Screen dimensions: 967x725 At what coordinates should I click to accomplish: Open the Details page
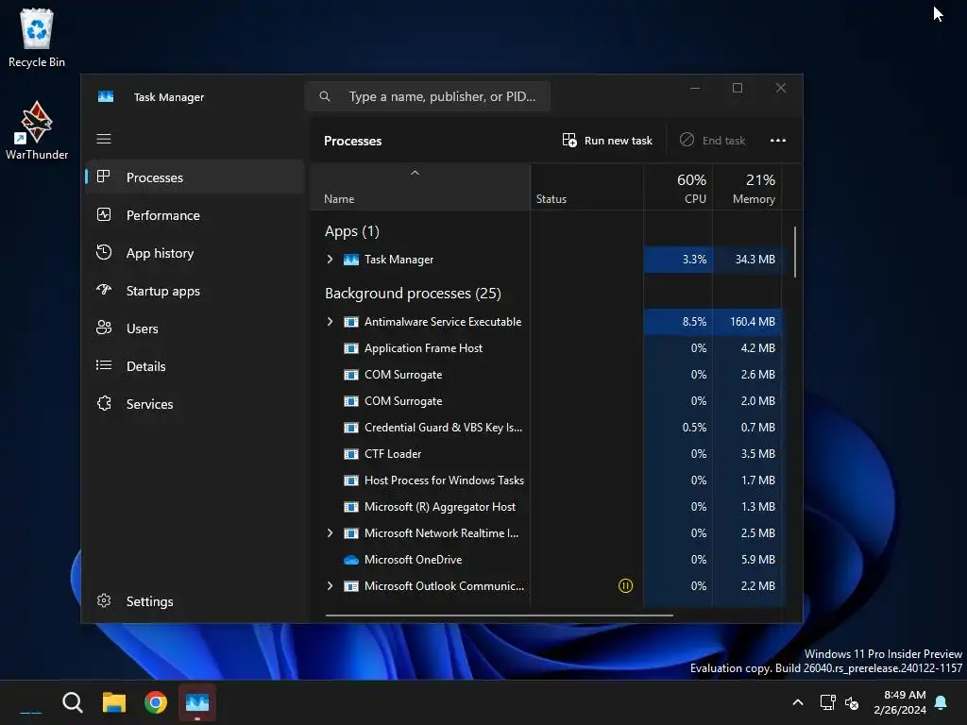[x=195, y=366]
